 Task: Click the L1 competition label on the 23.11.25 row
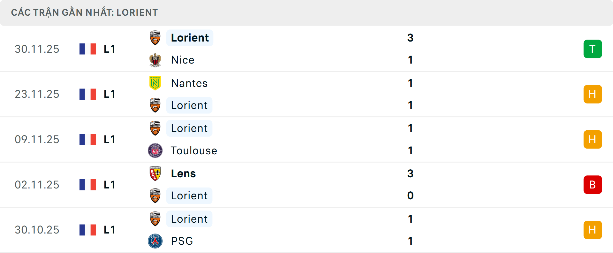tap(109, 94)
